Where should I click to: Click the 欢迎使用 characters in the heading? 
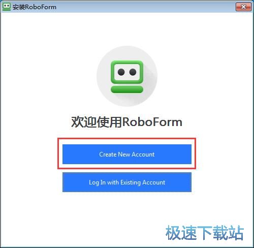pos(97,122)
